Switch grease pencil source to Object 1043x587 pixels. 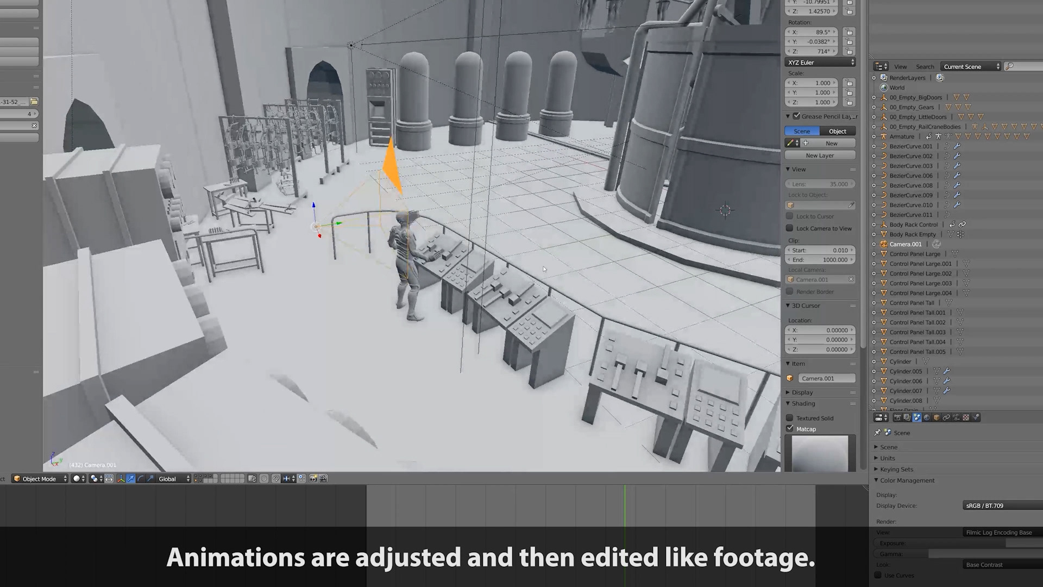[x=838, y=131]
